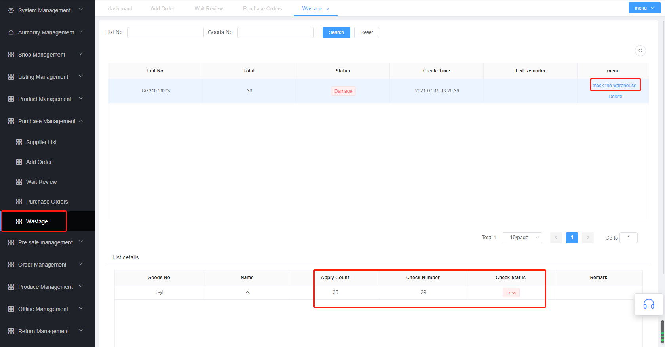Click the Offline Management grid icon
Screen dimensions: 665x347
coord(11,309)
